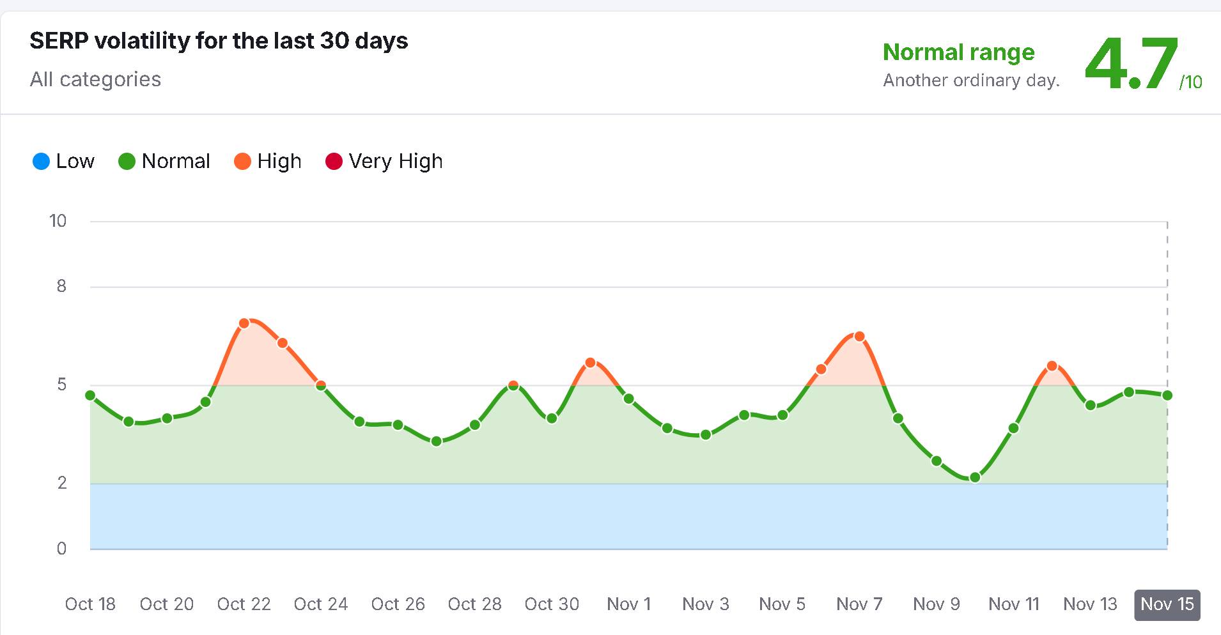The width and height of the screenshot is (1221, 635).
Task: Click the SERP volatility chart title
Action: 219,41
